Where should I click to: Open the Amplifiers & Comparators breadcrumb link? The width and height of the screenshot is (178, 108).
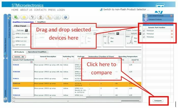[23, 22]
